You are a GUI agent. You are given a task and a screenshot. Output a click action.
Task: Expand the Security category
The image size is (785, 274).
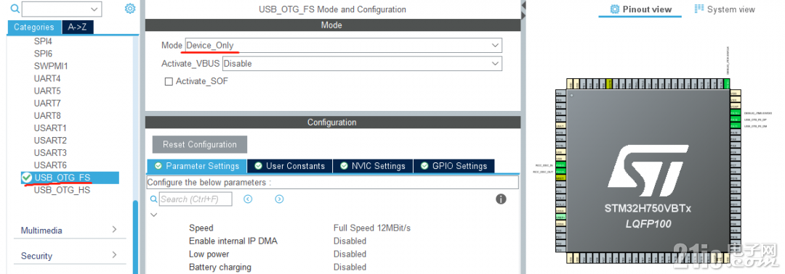[x=69, y=256]
